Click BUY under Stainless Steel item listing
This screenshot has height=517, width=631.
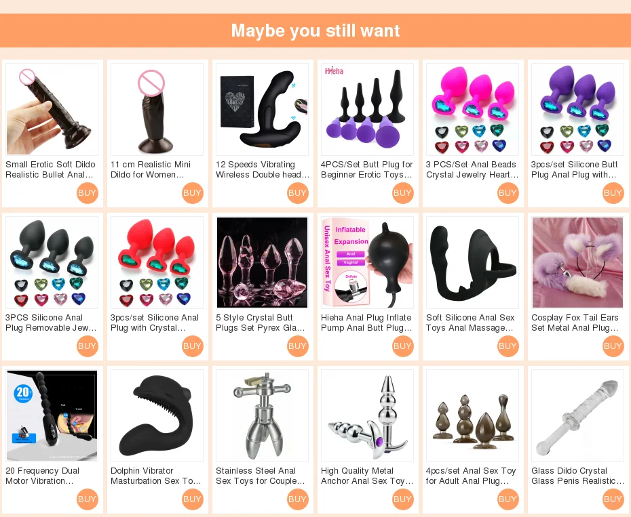pyautogui.click(x=297, y=499)
